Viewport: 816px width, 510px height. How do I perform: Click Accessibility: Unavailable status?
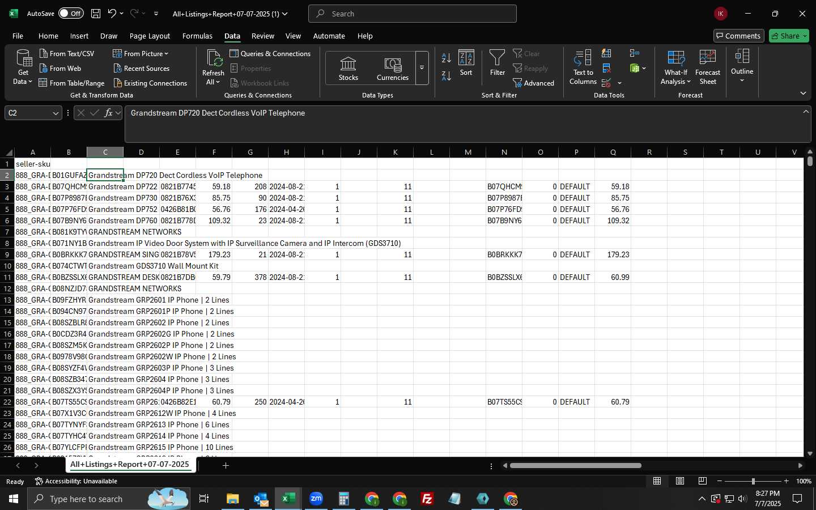pyautogui.click(x=76, y=481)
